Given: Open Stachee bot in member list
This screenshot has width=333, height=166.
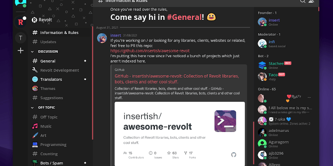Looking at the screenshot, I should click(287, 65).
